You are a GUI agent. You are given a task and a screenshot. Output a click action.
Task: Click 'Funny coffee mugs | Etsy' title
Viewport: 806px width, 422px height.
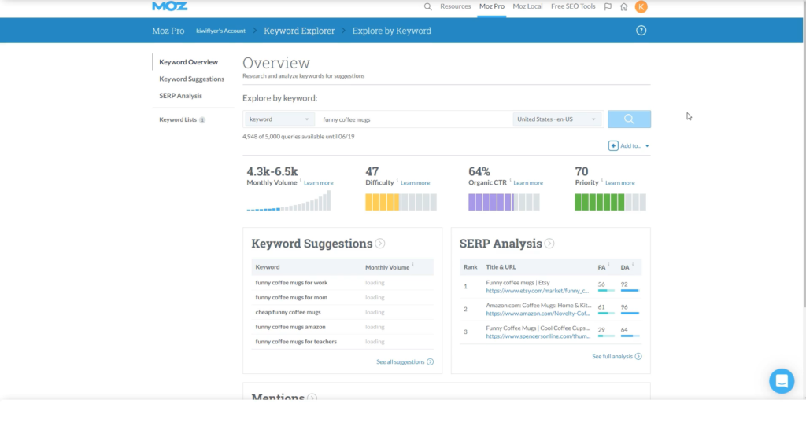pos(518,282)
